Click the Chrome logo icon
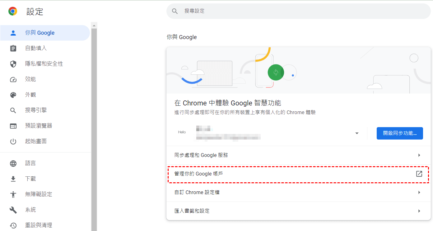The image size is (433, 231). coord(13,11)
